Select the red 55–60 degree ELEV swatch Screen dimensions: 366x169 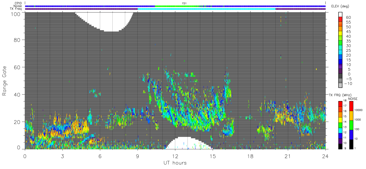pos(341,20)
